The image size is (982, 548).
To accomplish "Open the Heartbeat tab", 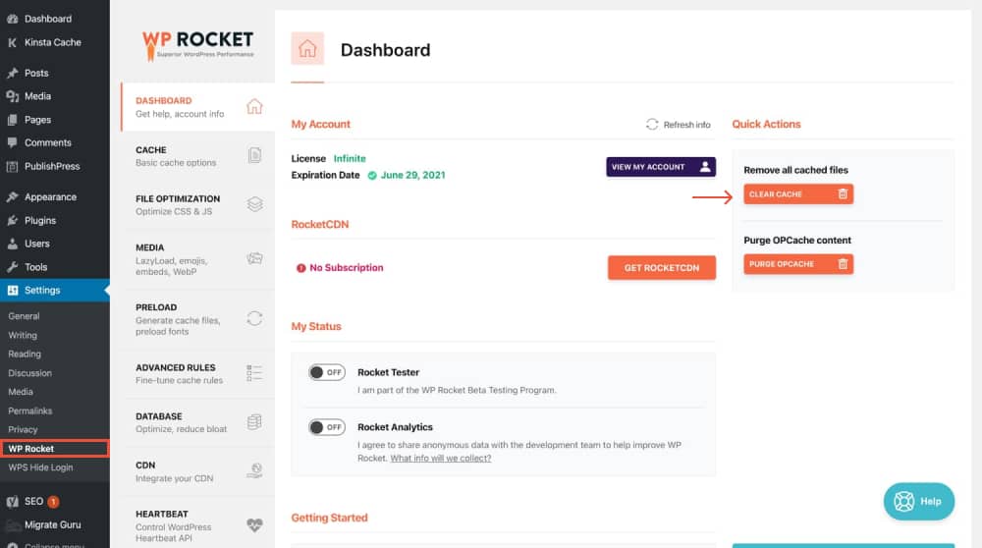I will (x=198, y=524).
